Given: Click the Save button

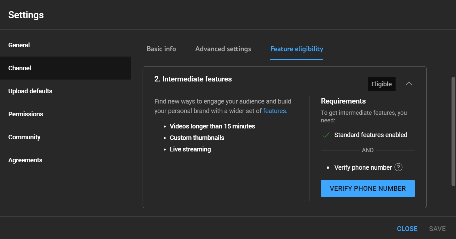Looking at the screenshot, I should (x=437, y=228).
